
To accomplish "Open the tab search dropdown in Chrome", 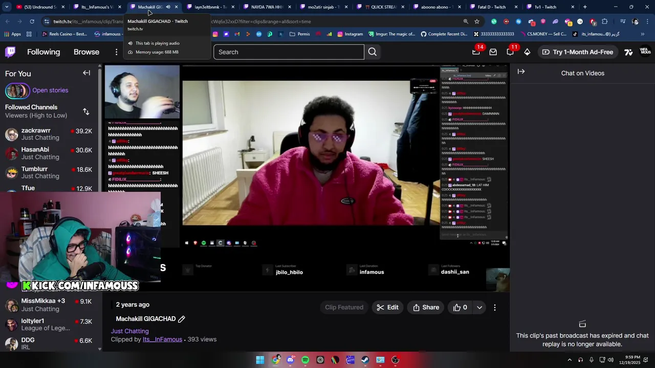I will [7, 7].
